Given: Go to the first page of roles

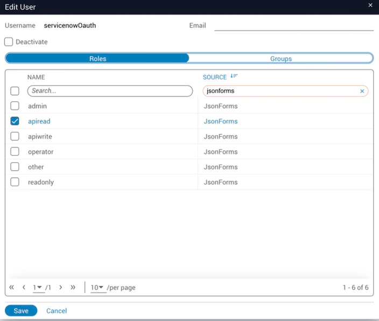Looking at the screenshot, I should point(12,288).
